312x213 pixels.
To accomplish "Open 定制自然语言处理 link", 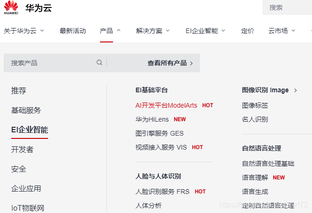I will pyautogui.click(x=268, y=206).
